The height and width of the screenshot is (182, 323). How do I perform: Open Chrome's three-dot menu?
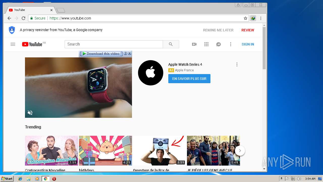[261, 18]
